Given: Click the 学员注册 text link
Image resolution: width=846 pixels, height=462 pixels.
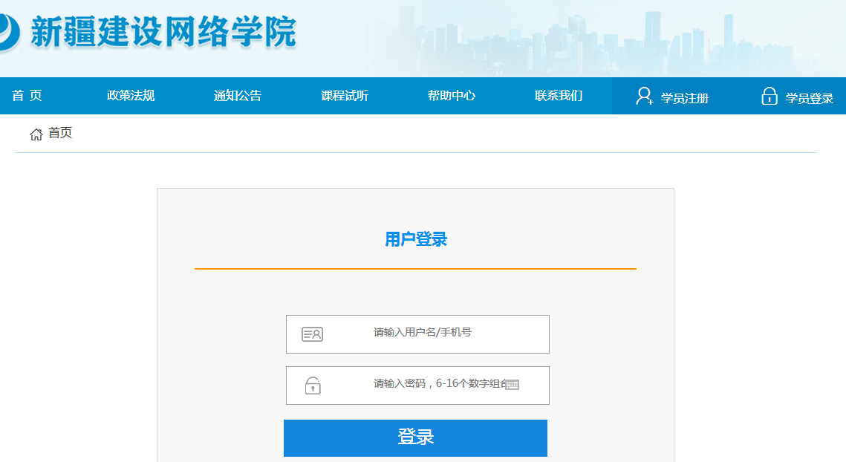Looking at the screenshot, I should 685,98.
